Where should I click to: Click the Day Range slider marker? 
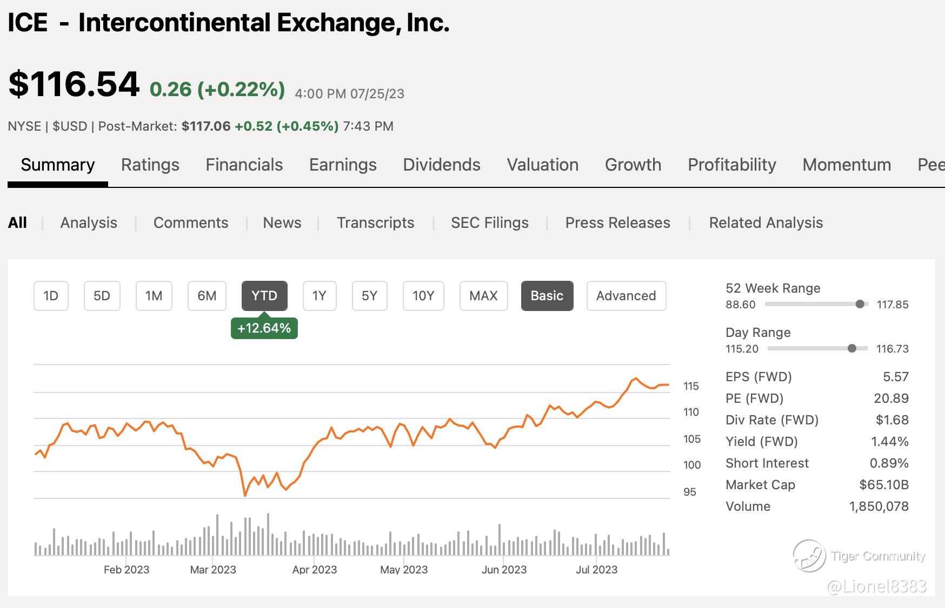(852, 348)
